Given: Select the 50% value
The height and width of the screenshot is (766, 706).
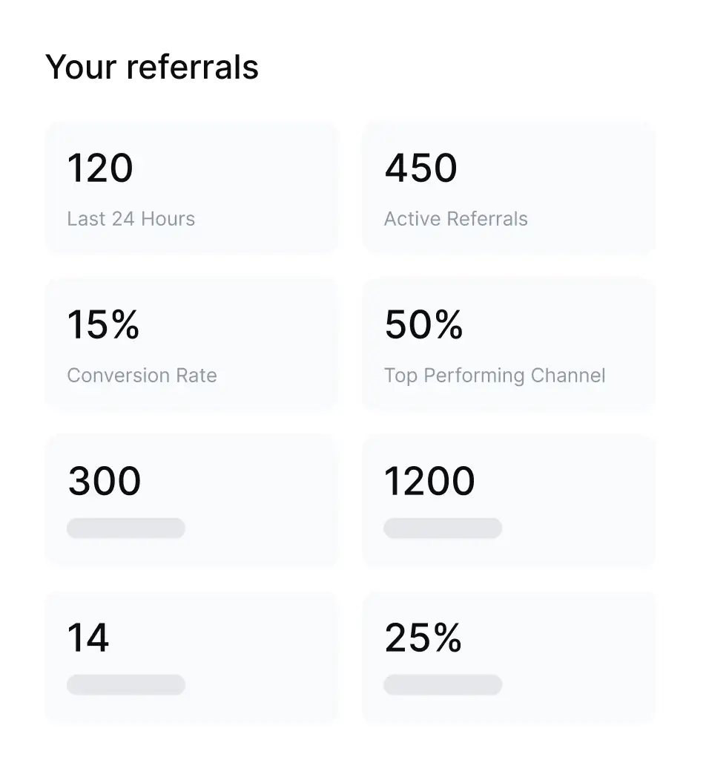Looking at the screenshot, I should pos(423,324).
